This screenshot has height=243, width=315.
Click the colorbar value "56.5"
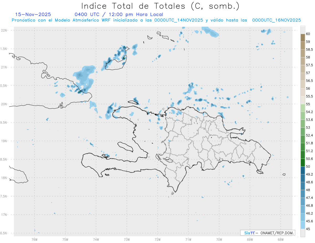coord(309,81)
